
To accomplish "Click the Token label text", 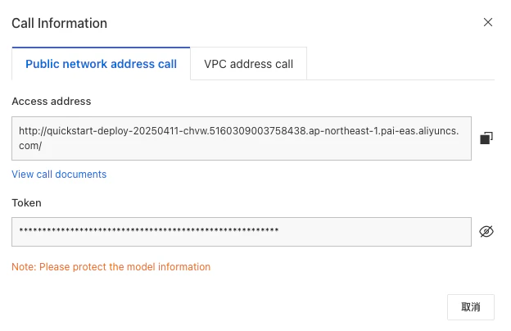I will point(26,203).
